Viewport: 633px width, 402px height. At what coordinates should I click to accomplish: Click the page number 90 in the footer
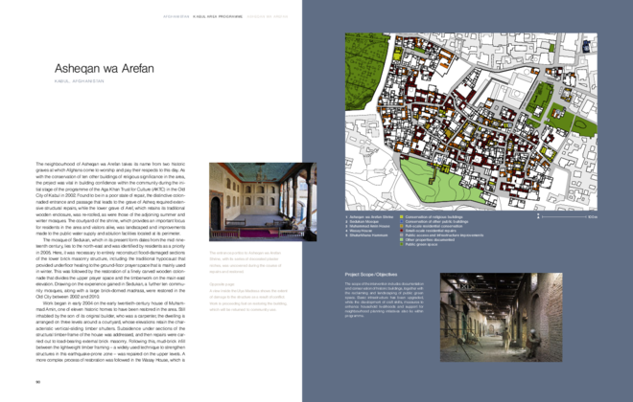pyautogui.click(x=38, y=382)
